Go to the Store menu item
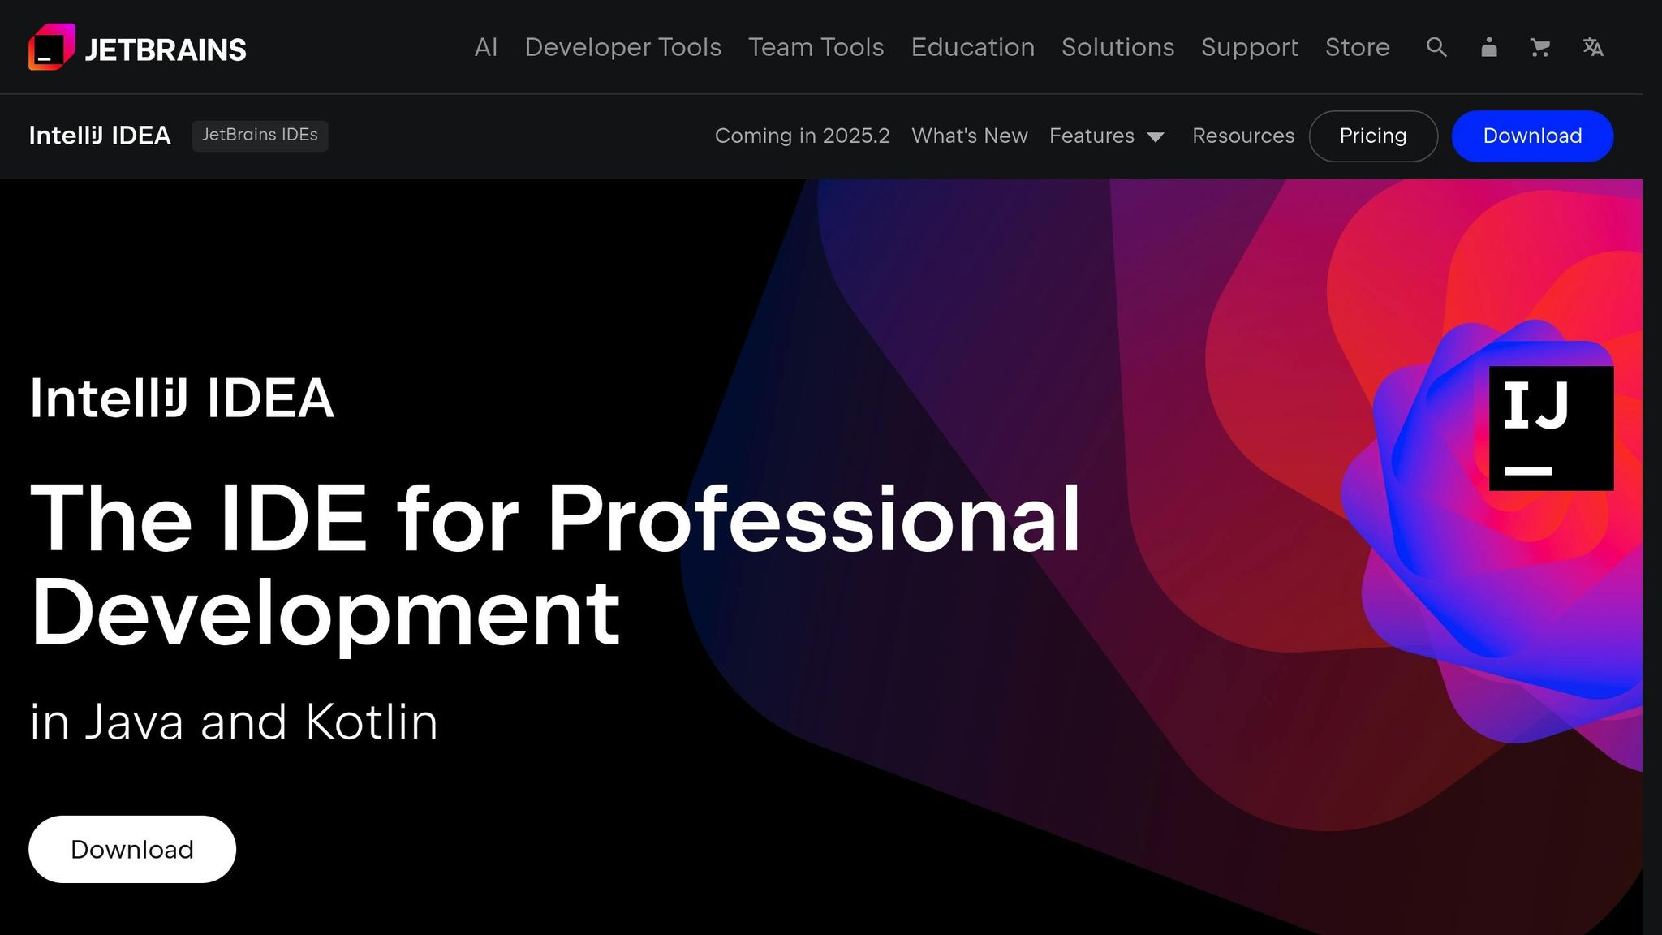Viewport: 1662px width, 935px height. coord(1357,47)
